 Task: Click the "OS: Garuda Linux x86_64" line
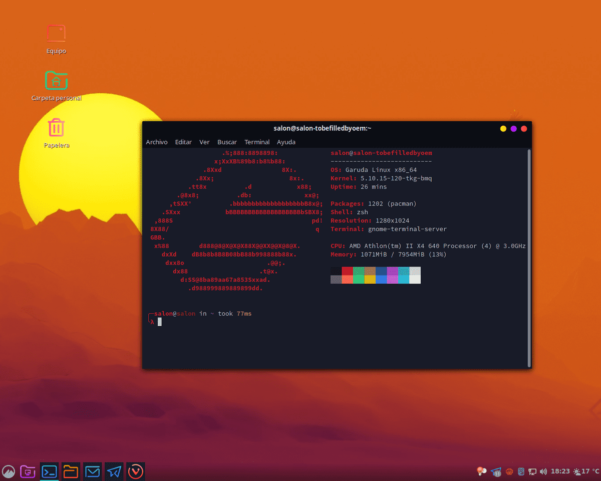pyautogui.click(x=374, y=170)
